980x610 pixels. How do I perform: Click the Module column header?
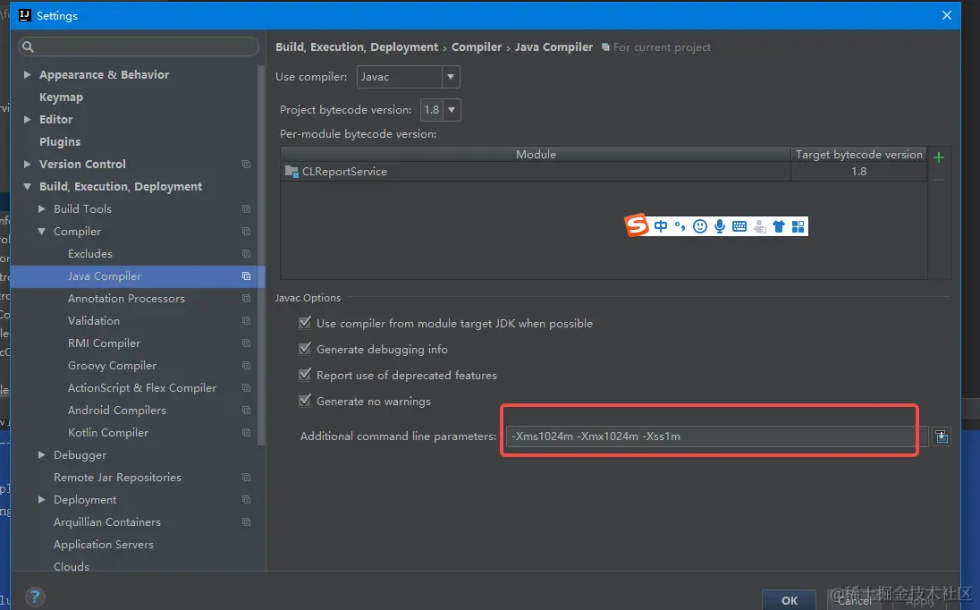[x=536, y=155]
